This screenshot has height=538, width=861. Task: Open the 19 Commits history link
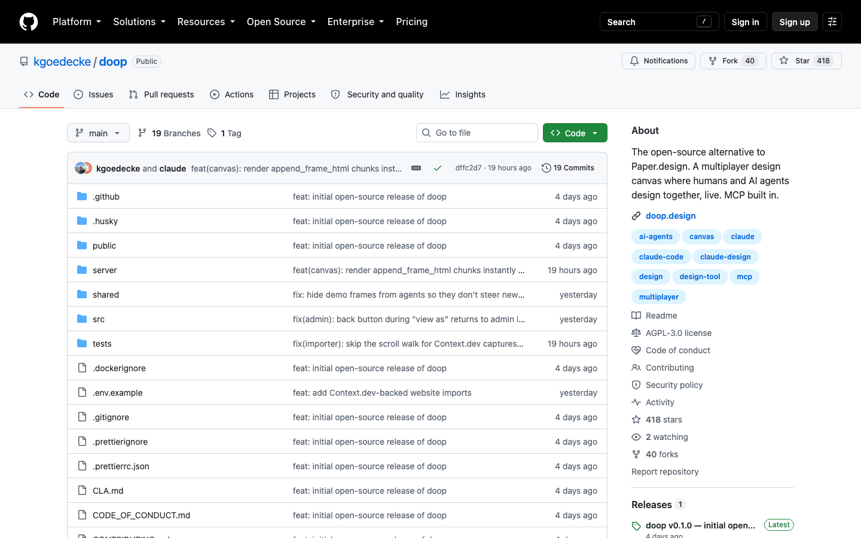[568, 168]
